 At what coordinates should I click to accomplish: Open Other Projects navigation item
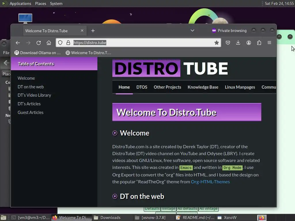click(x=167, y=87)
